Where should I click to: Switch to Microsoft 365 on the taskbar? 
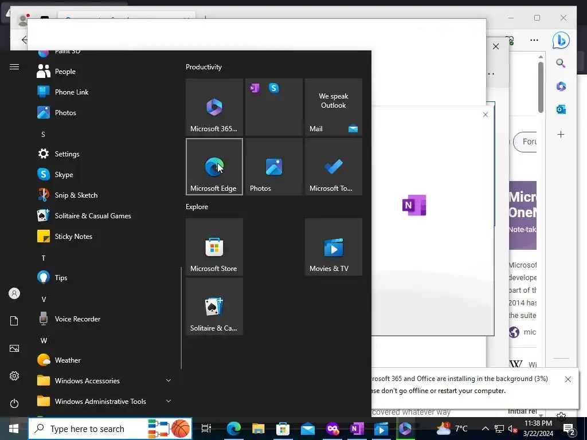pyautogui.click(x=405, y=429)
